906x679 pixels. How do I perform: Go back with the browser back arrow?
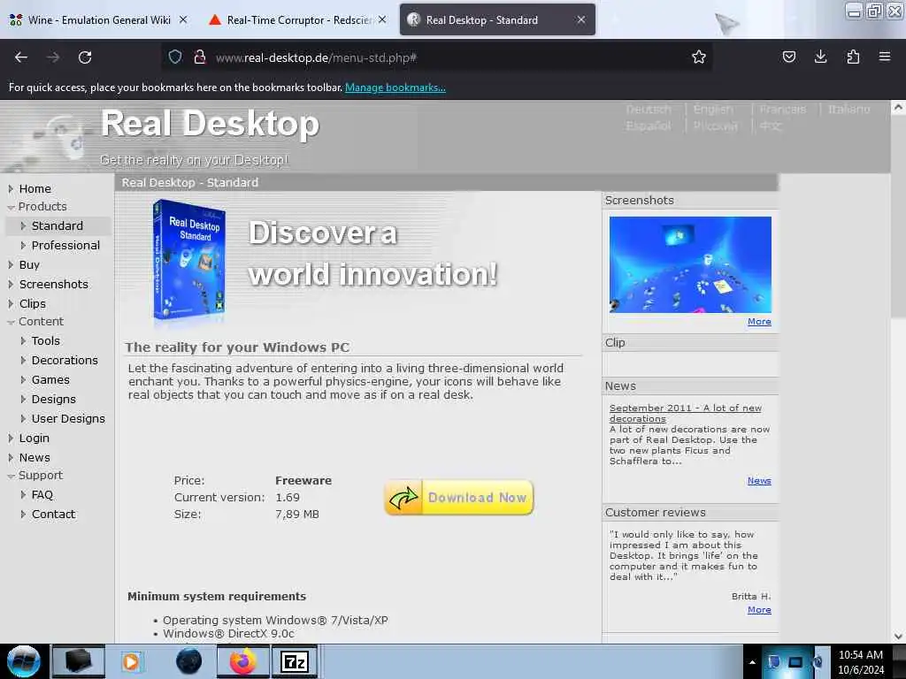pyautogui.click(x=21, y=57)
